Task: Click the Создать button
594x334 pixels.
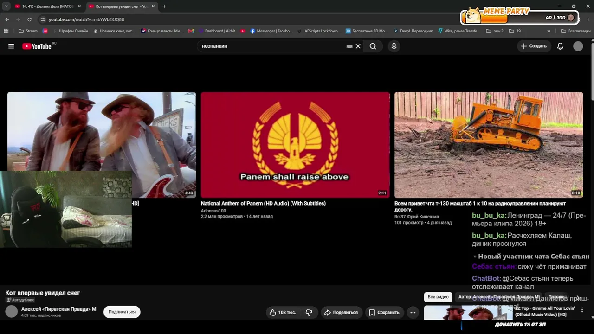Action: [x=534, y=46]
